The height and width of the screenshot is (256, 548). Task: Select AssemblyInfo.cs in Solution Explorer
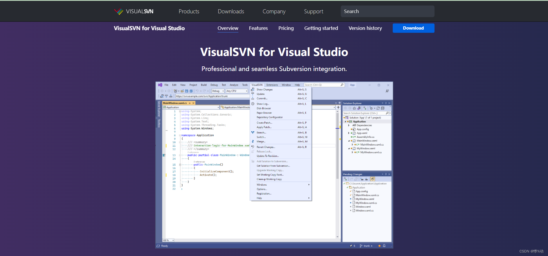pyautogui.click(x=365, y=137)
